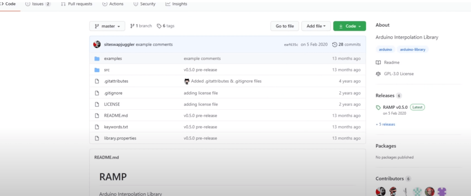Click the first contributor avatar
The width and height of the screenshot is (471, 196).
pos(380,191)
